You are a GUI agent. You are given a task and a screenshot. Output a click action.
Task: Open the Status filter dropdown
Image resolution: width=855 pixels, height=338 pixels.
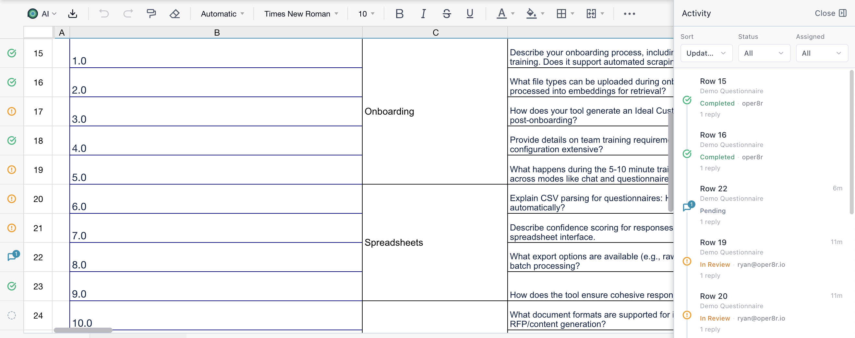pyautogui.click(x=765, y=53)
